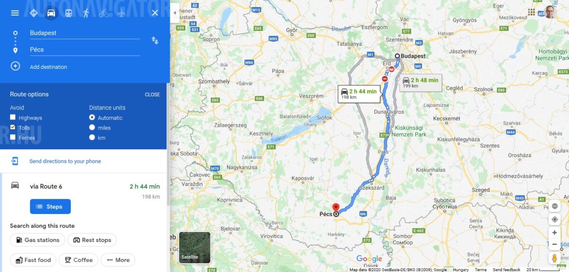Search Rest stops along route
The height and width of the screenshot is (272, 569).
point(92,240)
